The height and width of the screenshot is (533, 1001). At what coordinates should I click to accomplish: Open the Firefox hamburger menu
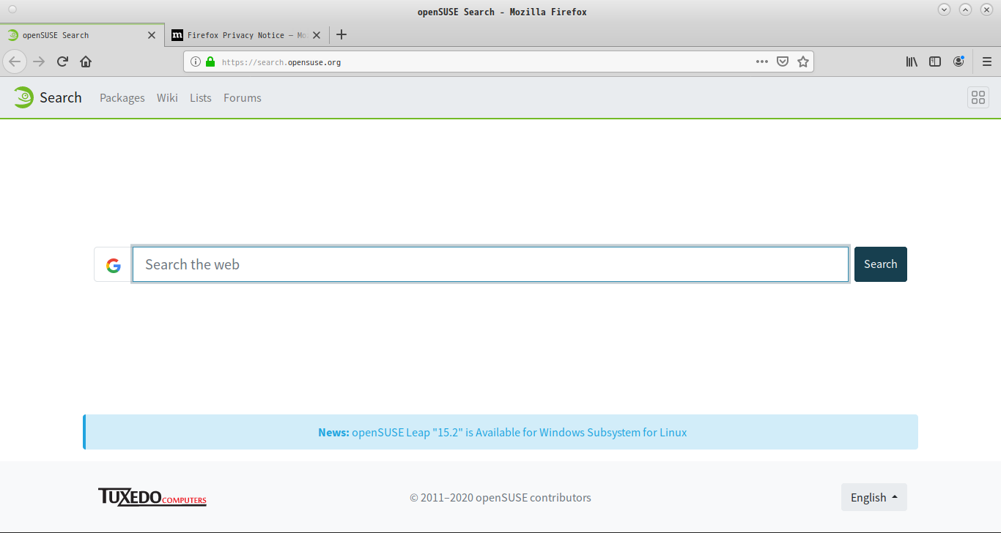987,61
